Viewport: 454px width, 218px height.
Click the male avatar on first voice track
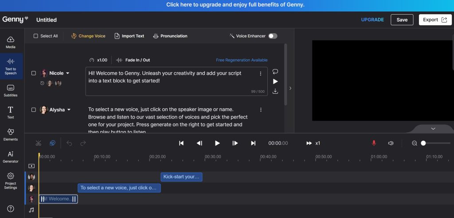coord(31,177)
